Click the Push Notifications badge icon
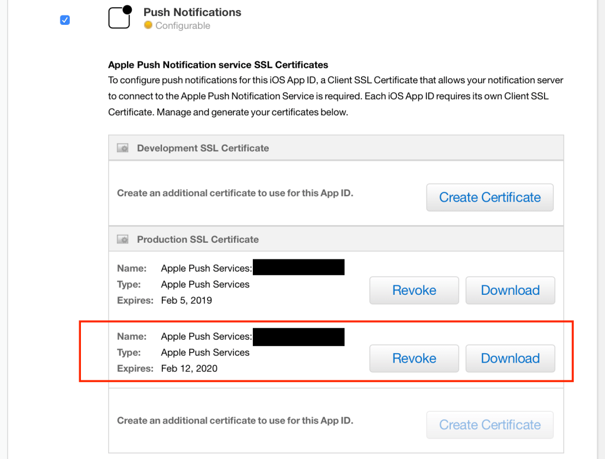The width and height of the screenshot is (605, 459). point(120,17)
